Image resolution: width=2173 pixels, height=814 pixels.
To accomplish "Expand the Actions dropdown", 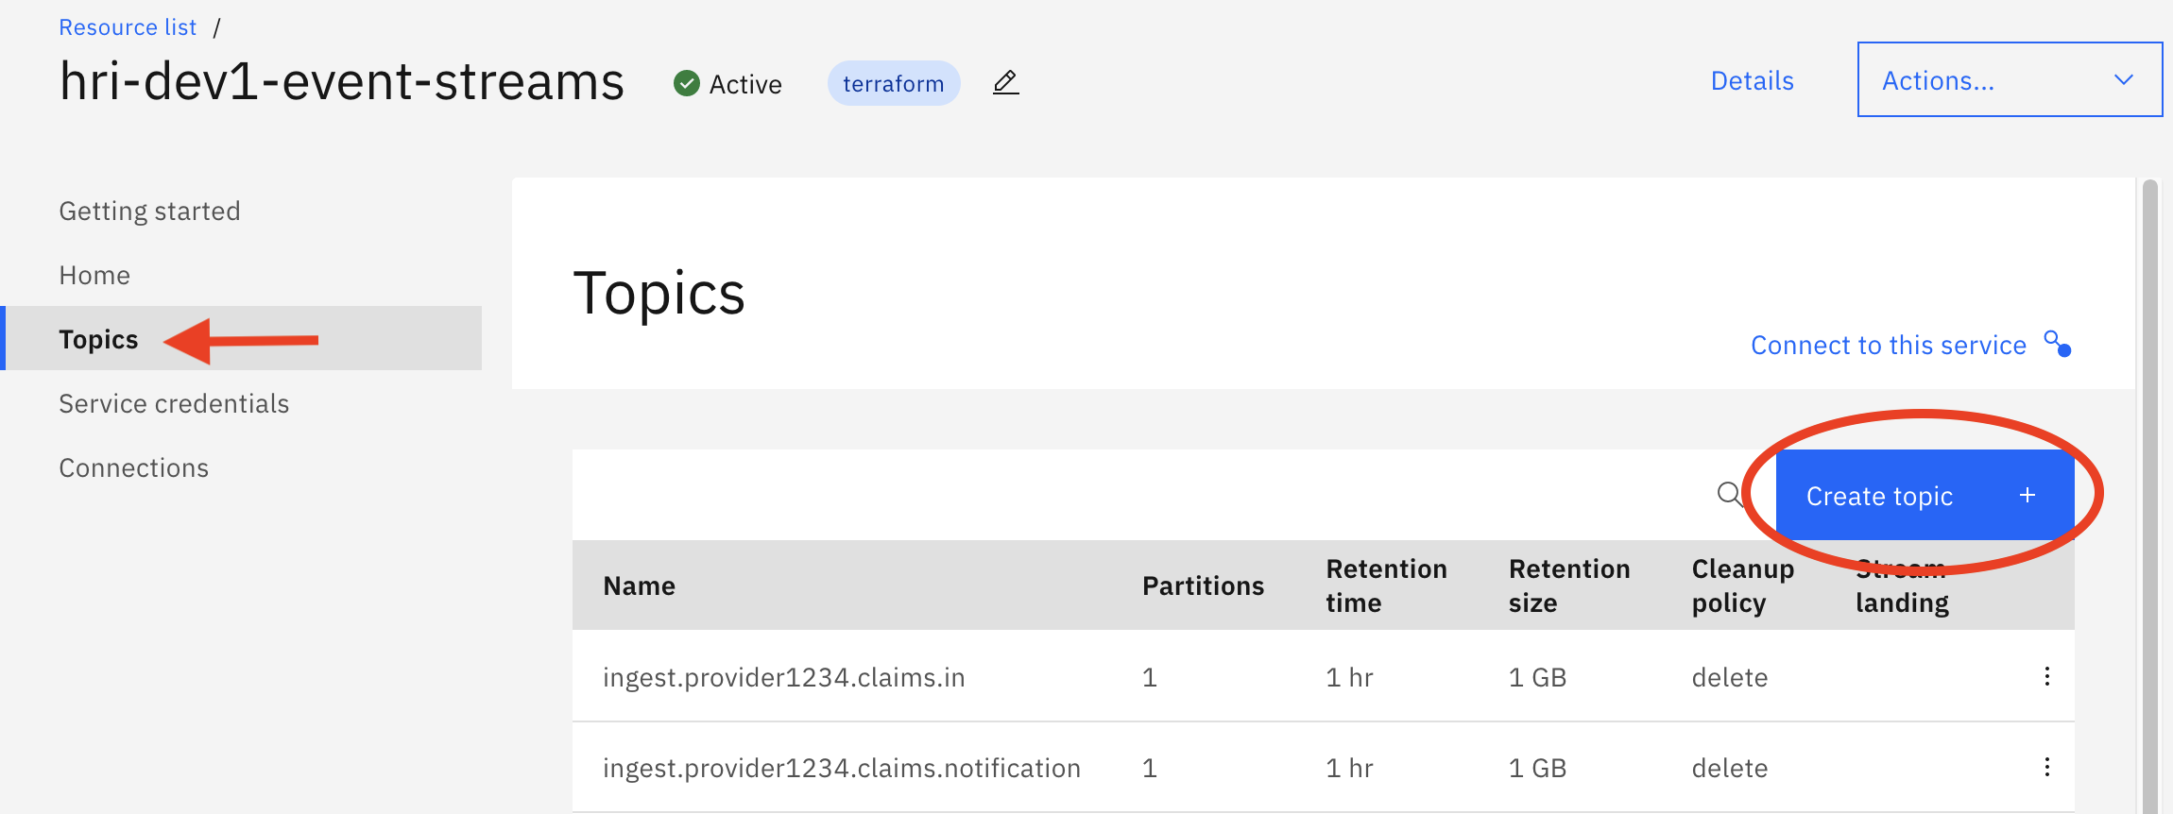I will pos(2010,79).
